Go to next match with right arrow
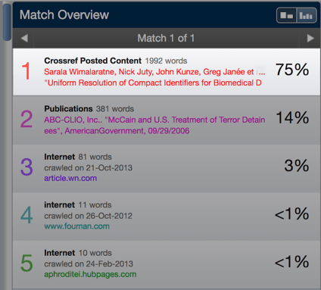 [x=310, y=39]
